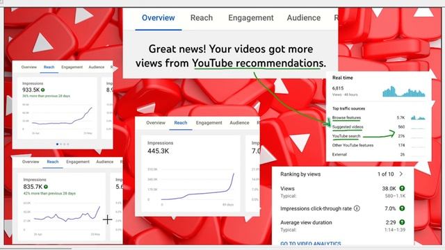Choose Reach tab in 835.7K impressions card
Viewport: 445px width, 250px height.
53,162
